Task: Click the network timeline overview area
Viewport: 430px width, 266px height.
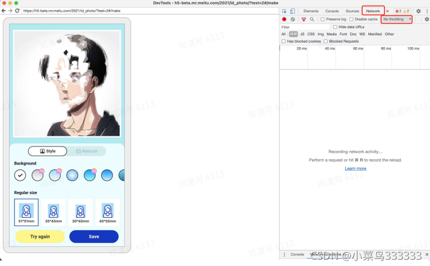Action: [355, 57]
